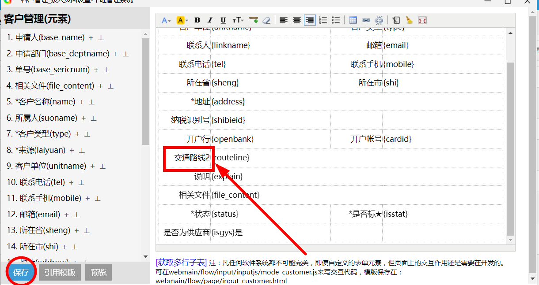The height and width of the screenshot is (285, 539).
Task: Open the 预览 preview button
Action: coord(99,273)
